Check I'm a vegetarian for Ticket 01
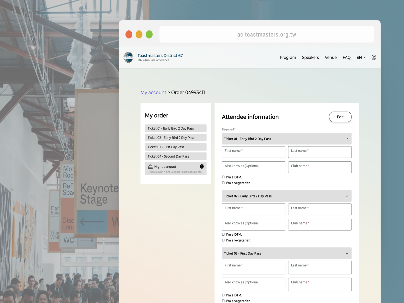Image resolution: width=404 pixels, height=303 pixels. point(223,183)
